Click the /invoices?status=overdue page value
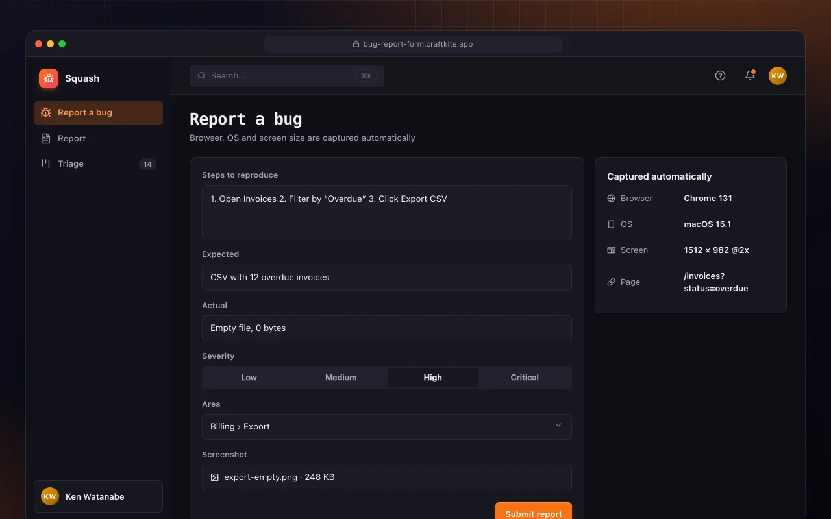 click(x=716, y=282)
